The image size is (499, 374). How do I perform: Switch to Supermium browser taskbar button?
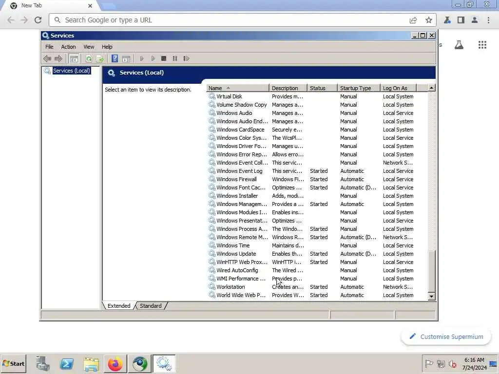pyautogui.click(x=139, y=363)
